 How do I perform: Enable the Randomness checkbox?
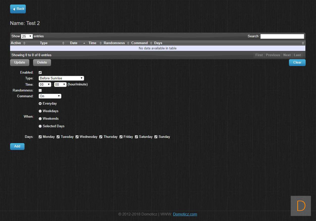tap(40, 90)
